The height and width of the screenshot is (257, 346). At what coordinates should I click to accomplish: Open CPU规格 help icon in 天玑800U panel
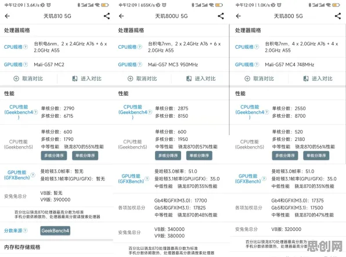click(140, 47)
